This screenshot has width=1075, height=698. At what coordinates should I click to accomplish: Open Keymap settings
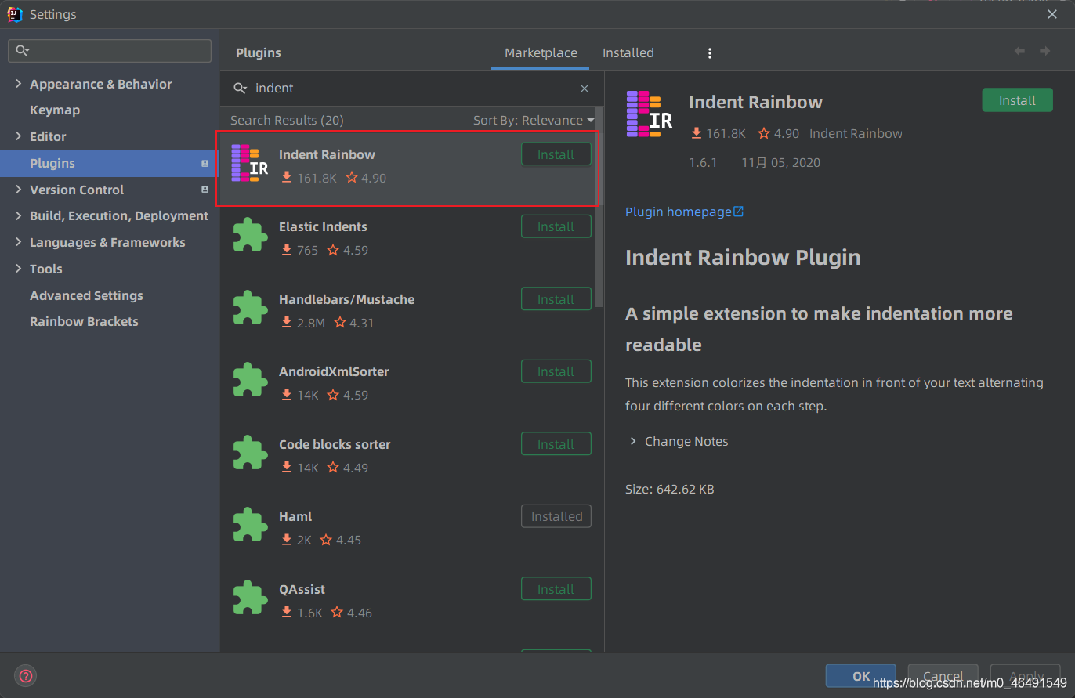tap(55, 110)
